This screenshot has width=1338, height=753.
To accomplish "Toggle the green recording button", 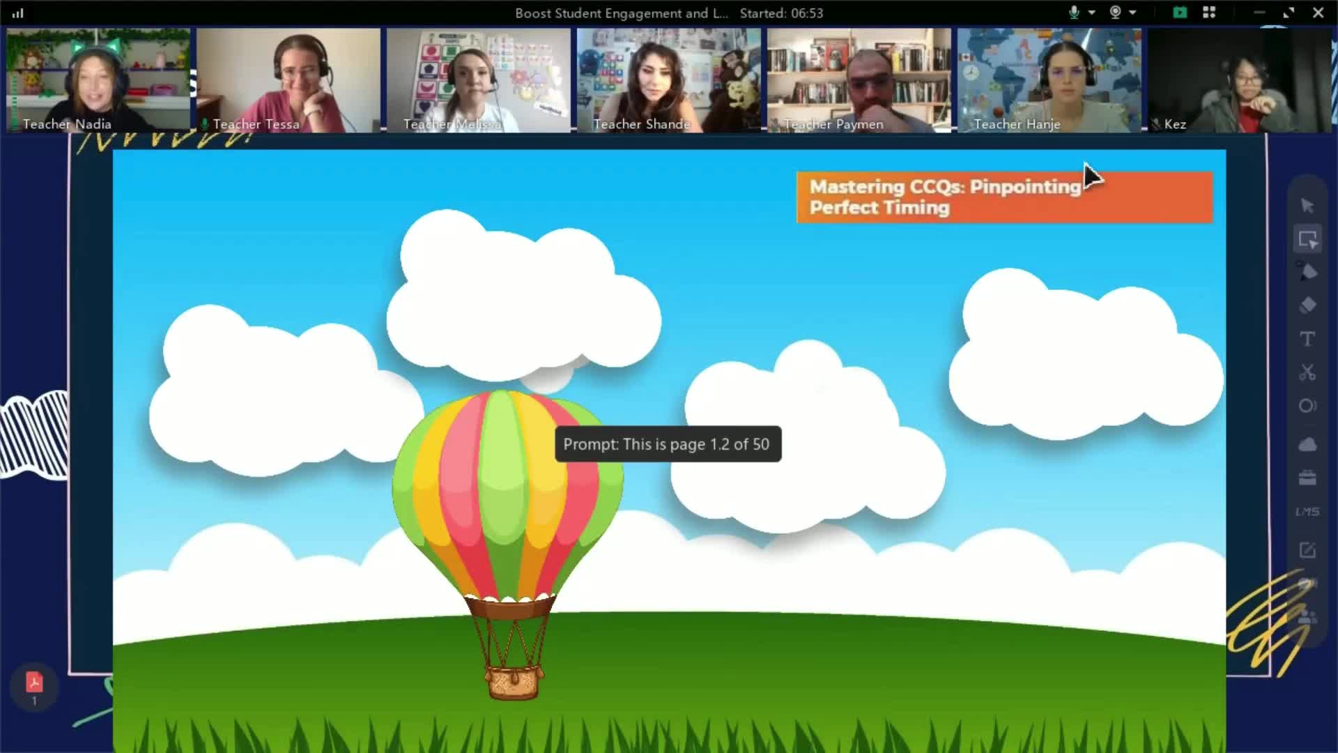I will click(1179, 13).
